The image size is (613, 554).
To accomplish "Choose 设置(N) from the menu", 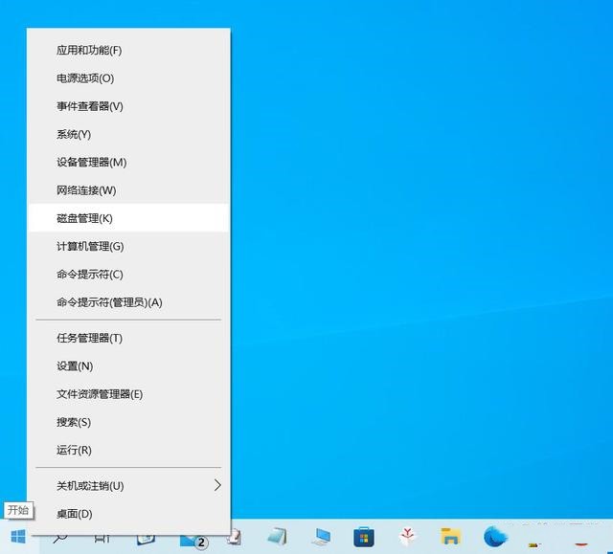I will tap(75, 366).
